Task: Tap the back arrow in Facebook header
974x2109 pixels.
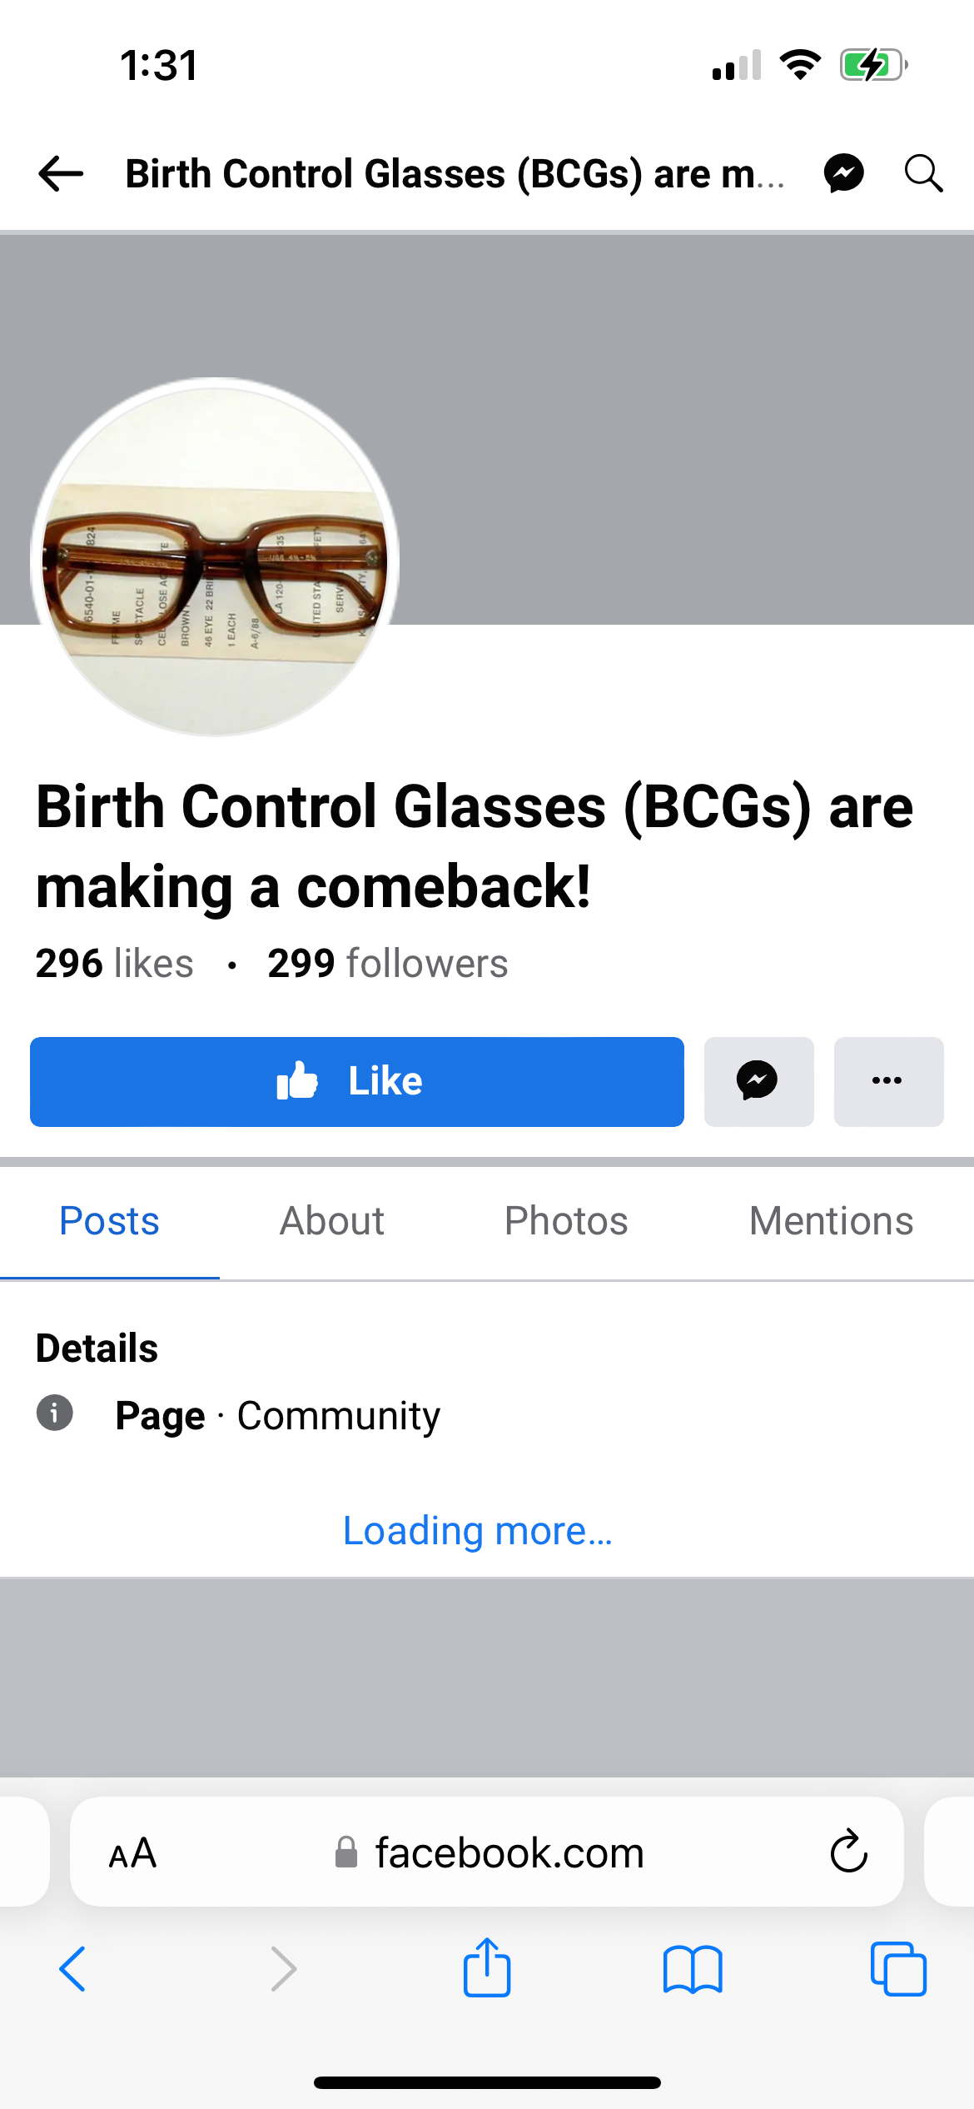Action: point(61,174)
